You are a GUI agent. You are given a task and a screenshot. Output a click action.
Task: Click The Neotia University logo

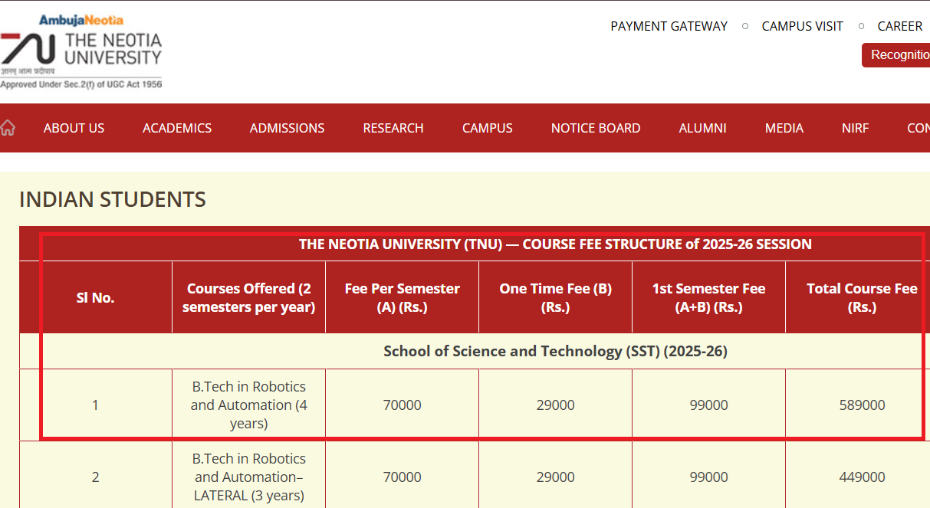[x=82, y=50]
